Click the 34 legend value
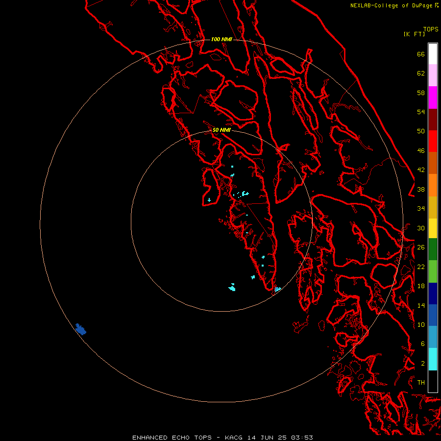 point(421,209)
